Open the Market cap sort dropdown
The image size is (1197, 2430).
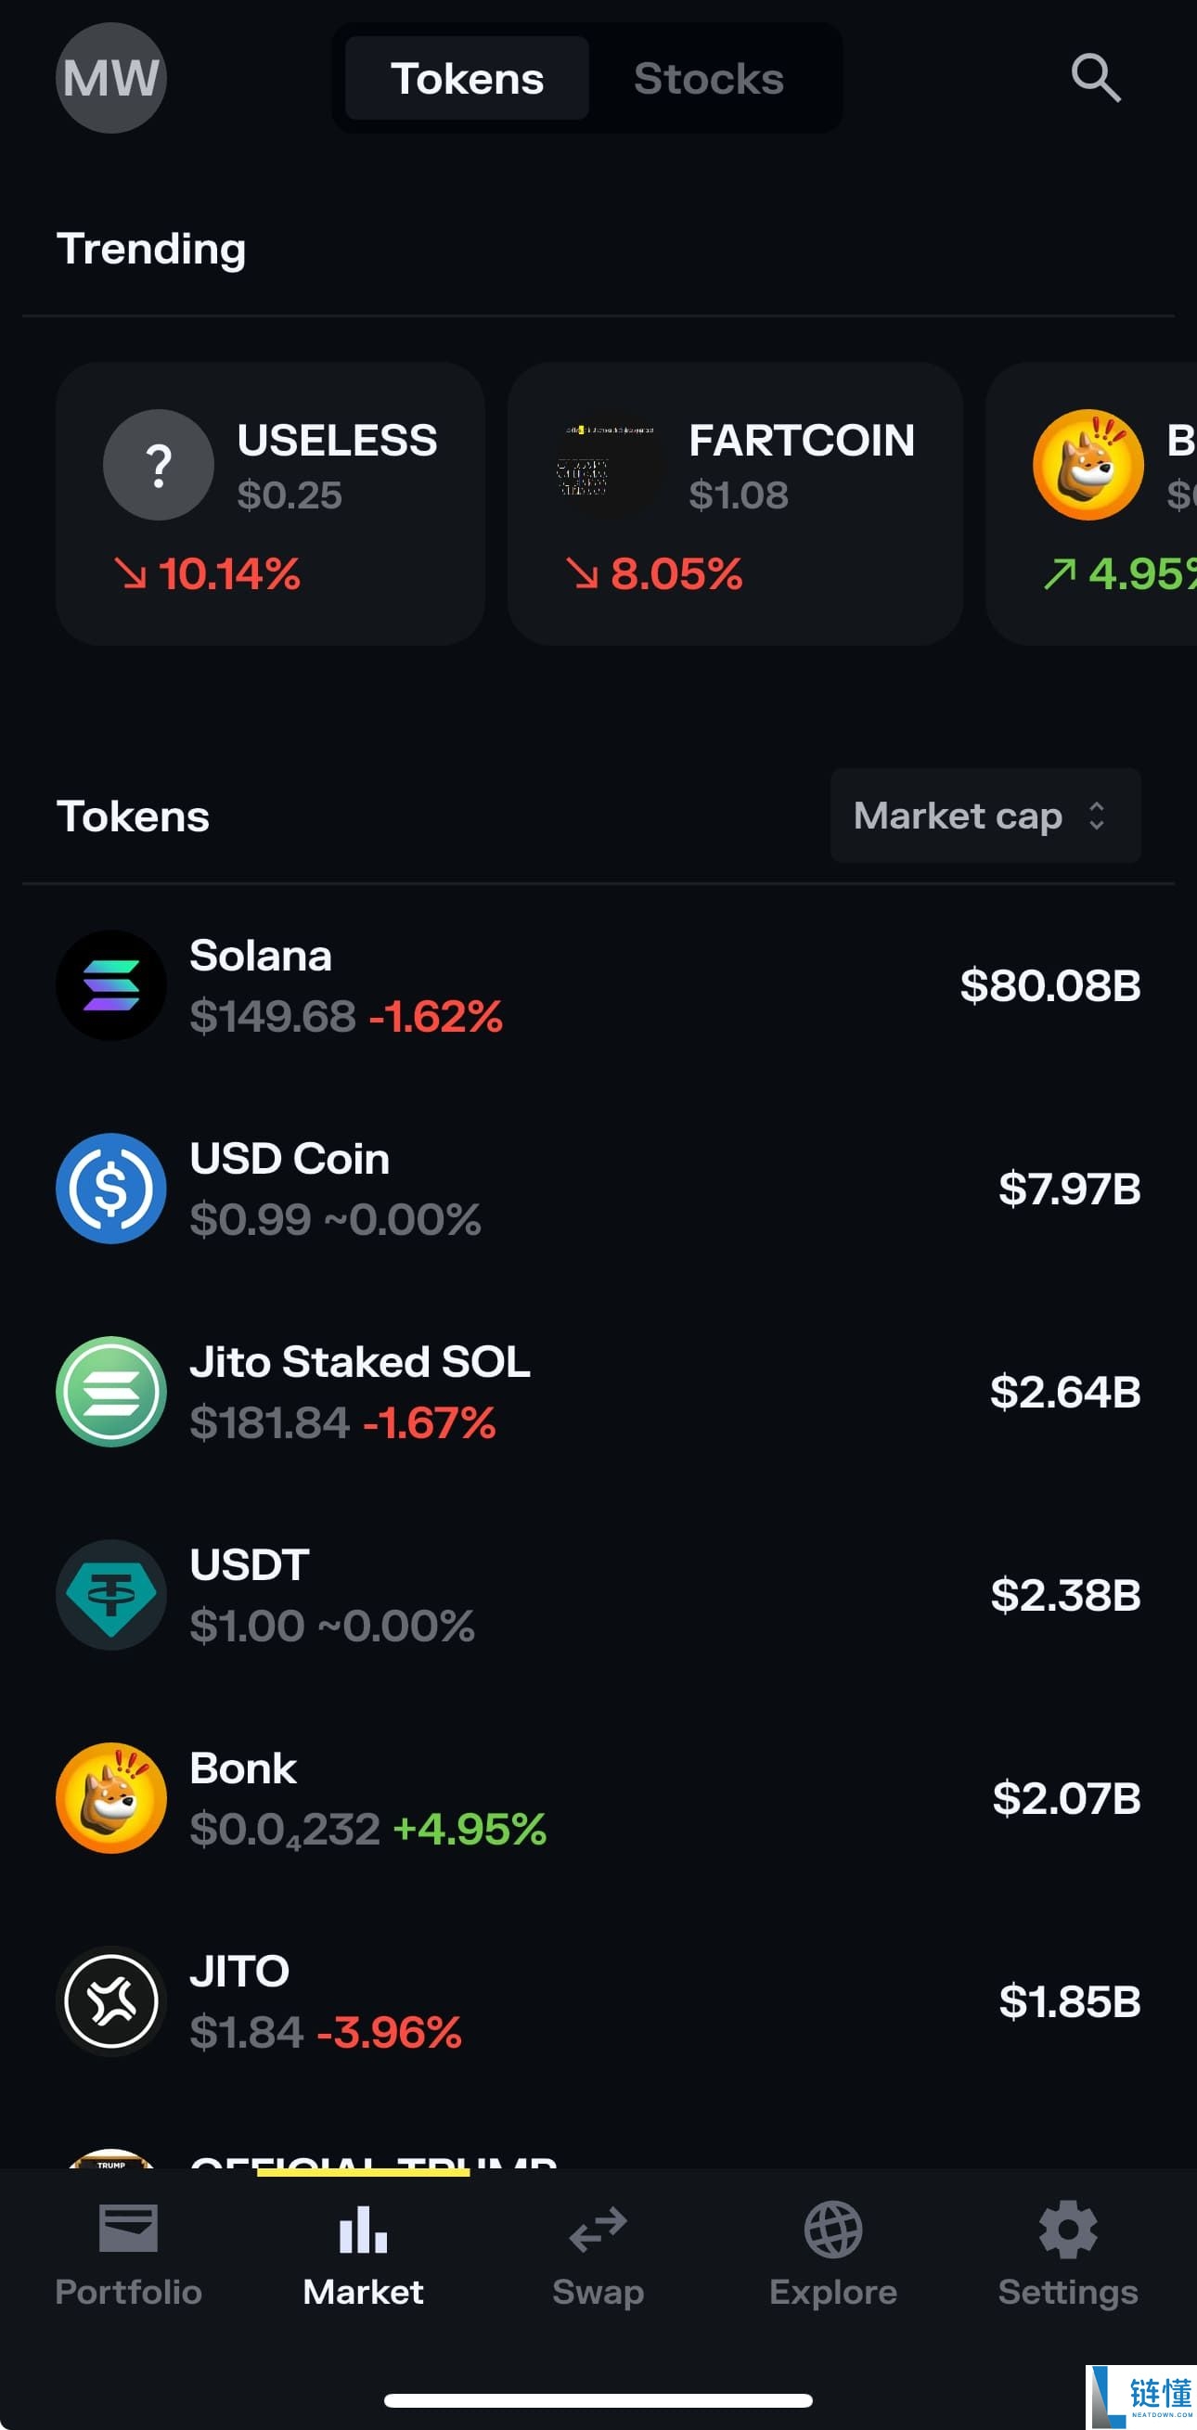pyautogui.click(x=985, y=815)
